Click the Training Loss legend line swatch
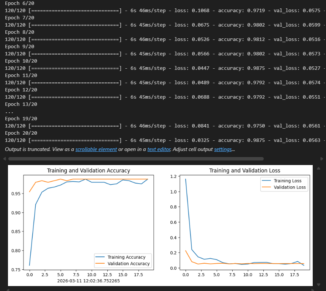Viewport: 326px width, 291px height. click(x=266, y=181)
